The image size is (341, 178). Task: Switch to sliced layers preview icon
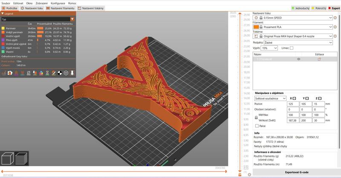click(21, 159)
